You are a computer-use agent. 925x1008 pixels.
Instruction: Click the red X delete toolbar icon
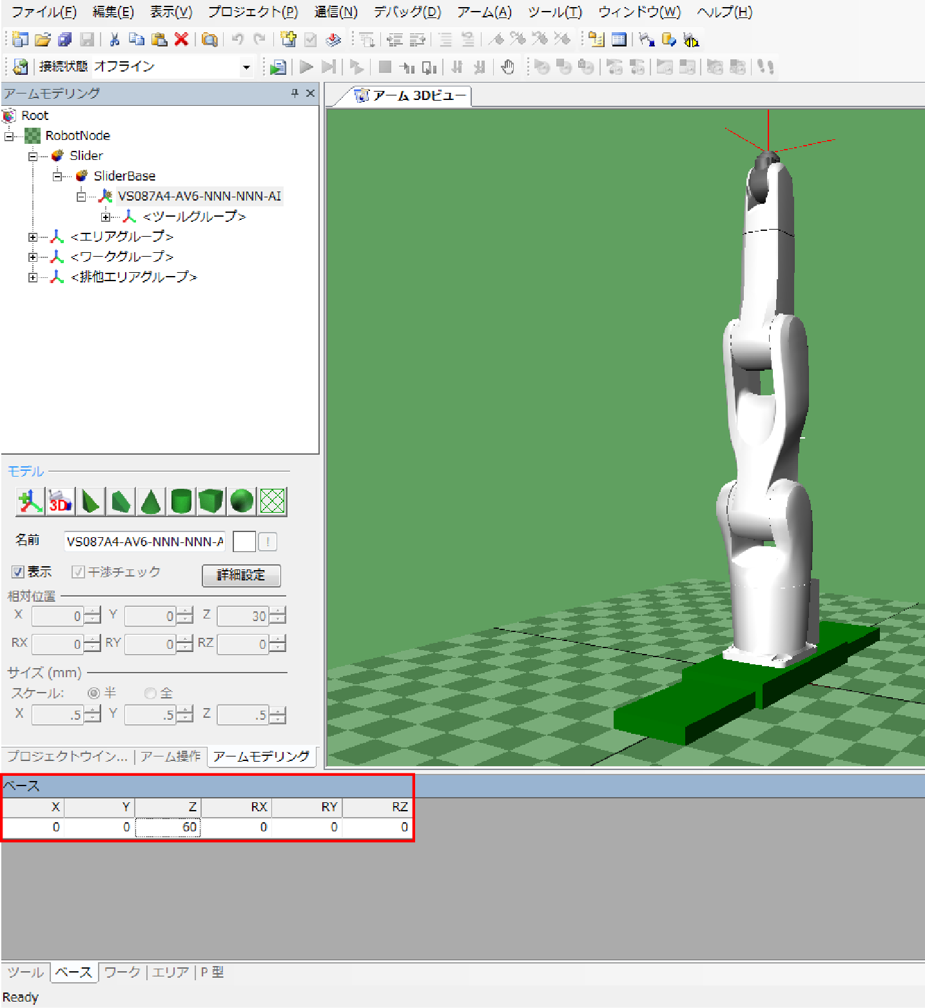(181, 39)
